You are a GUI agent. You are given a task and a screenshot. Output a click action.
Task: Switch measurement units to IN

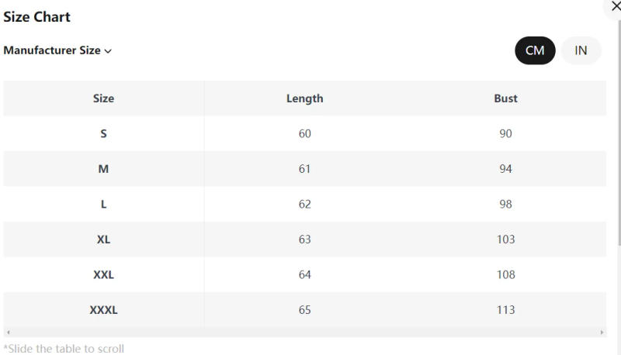pyautogui.click(x=581, y=51)
